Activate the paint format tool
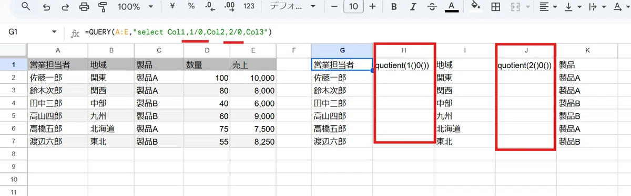This screenshot has width=631, height=196. point(103,7)
